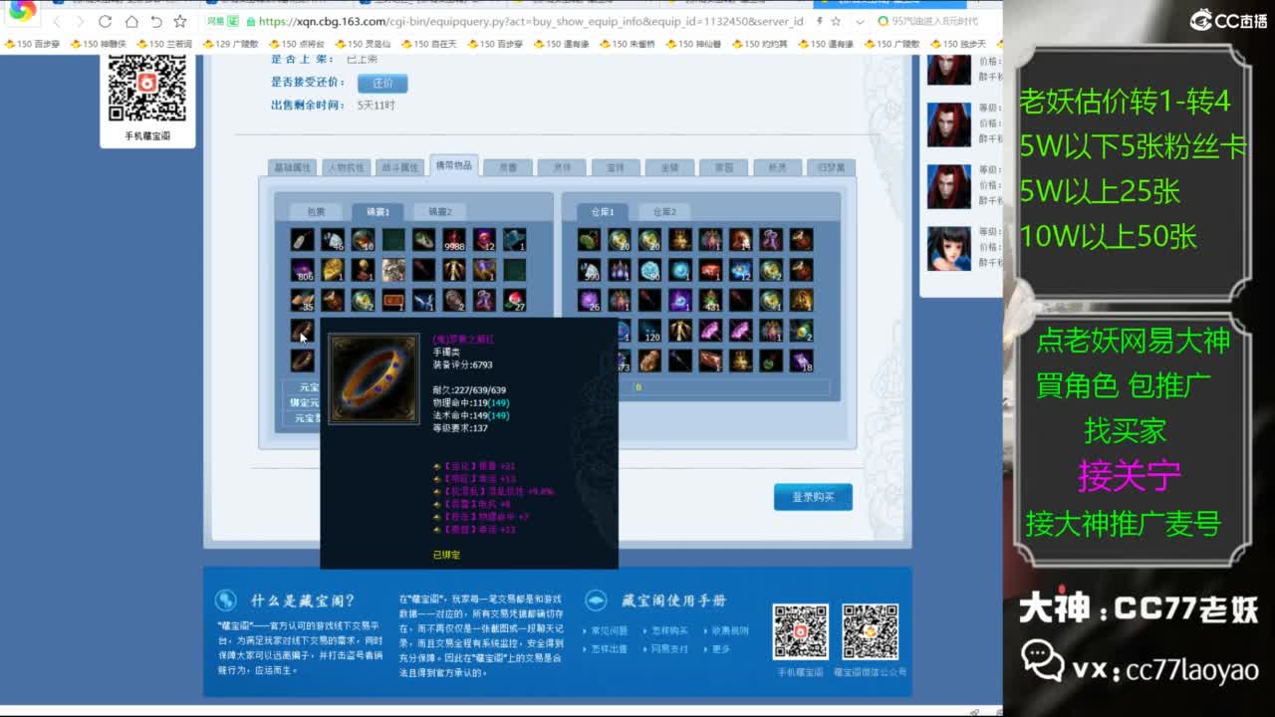
Task: Select the 仓库1 purple item stacked 18
Action: pyautogui.click(x=801, y=359)
